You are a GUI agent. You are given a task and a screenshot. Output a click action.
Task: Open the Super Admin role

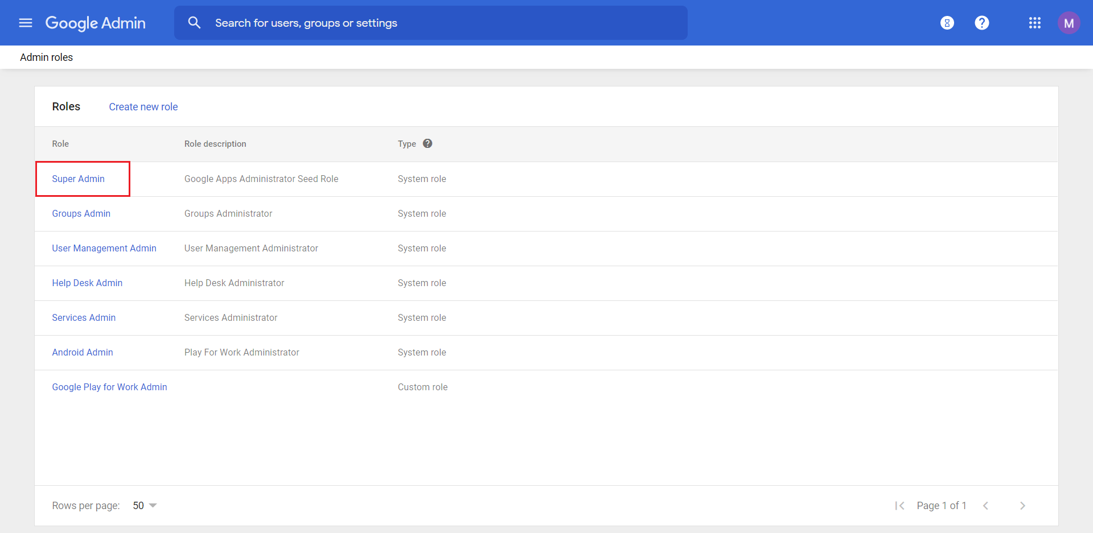pos(79,179)
